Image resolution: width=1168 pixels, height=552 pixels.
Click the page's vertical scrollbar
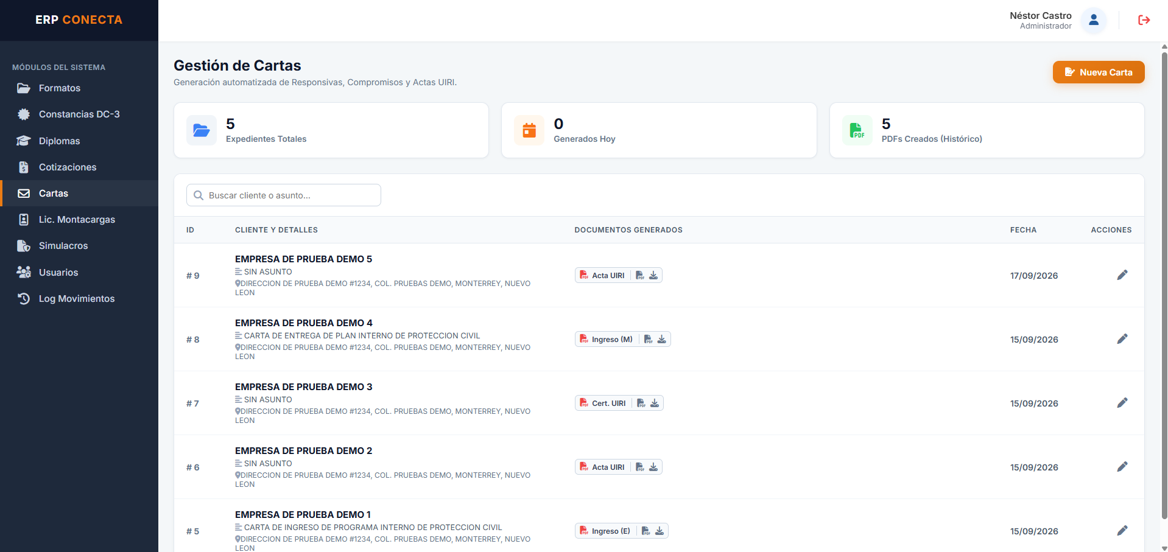[1164, 286]
